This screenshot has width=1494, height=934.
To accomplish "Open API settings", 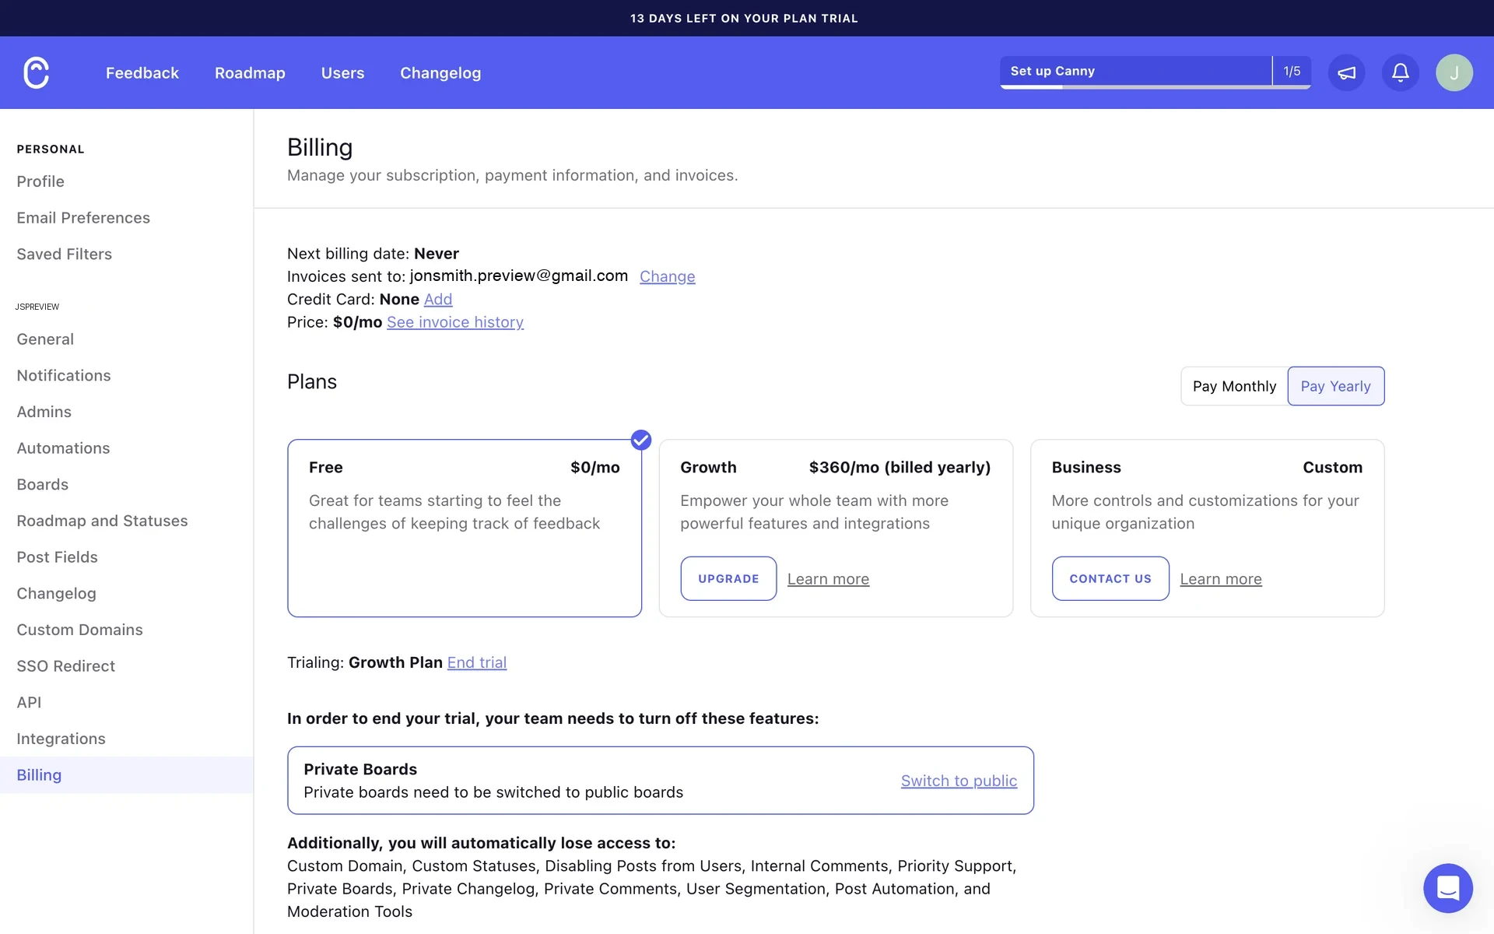I will point(29,702).
